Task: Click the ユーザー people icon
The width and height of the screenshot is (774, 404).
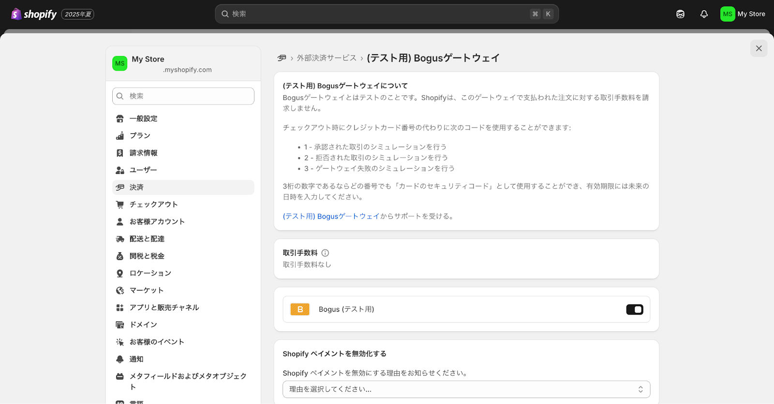Action: pyautogui.click(x=120, y=170)
